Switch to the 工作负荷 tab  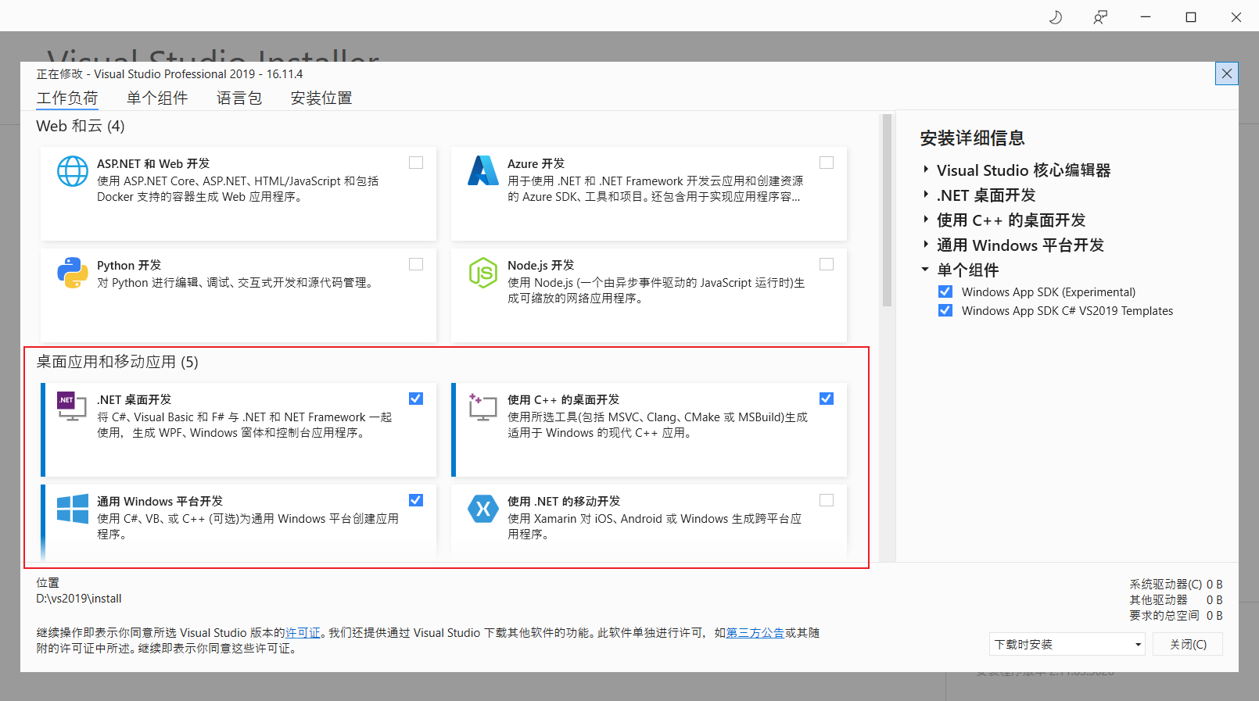67,98
